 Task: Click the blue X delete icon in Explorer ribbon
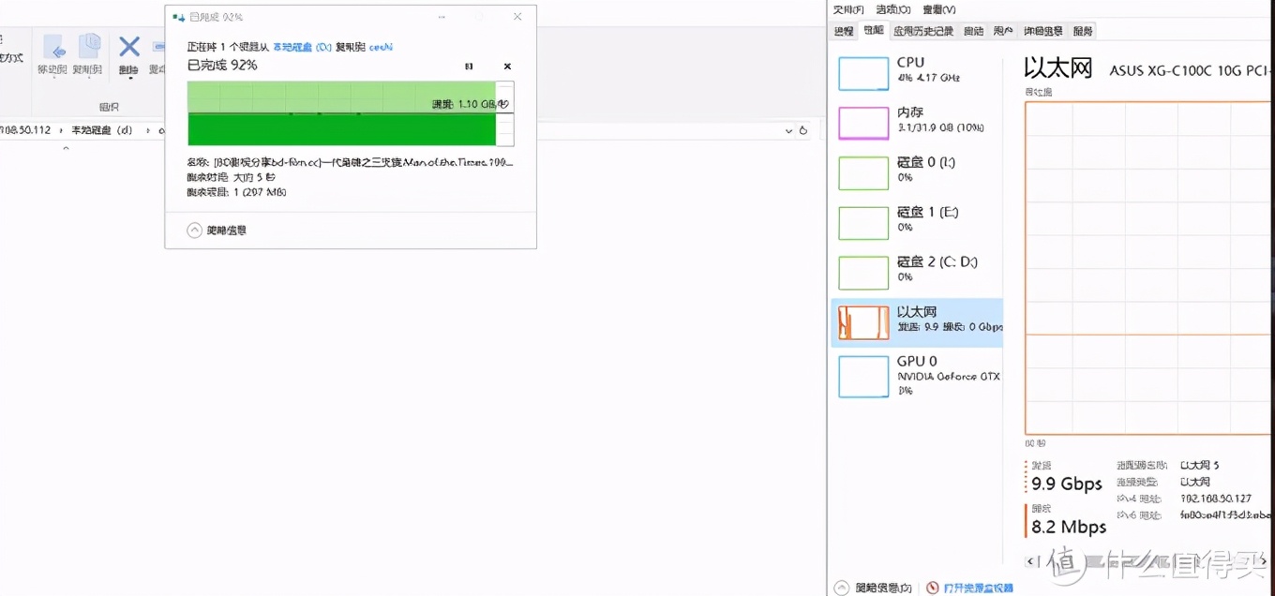pyautogui.click(x=129, y=46)
